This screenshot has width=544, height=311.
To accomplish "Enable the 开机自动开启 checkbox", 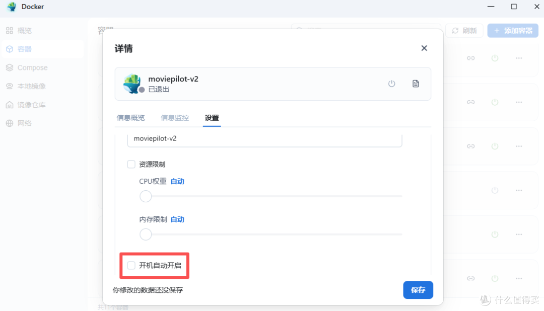I will (x=131, y=266).
